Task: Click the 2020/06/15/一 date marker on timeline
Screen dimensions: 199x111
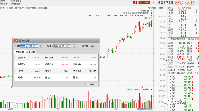Action: click(x=144, y=109)
